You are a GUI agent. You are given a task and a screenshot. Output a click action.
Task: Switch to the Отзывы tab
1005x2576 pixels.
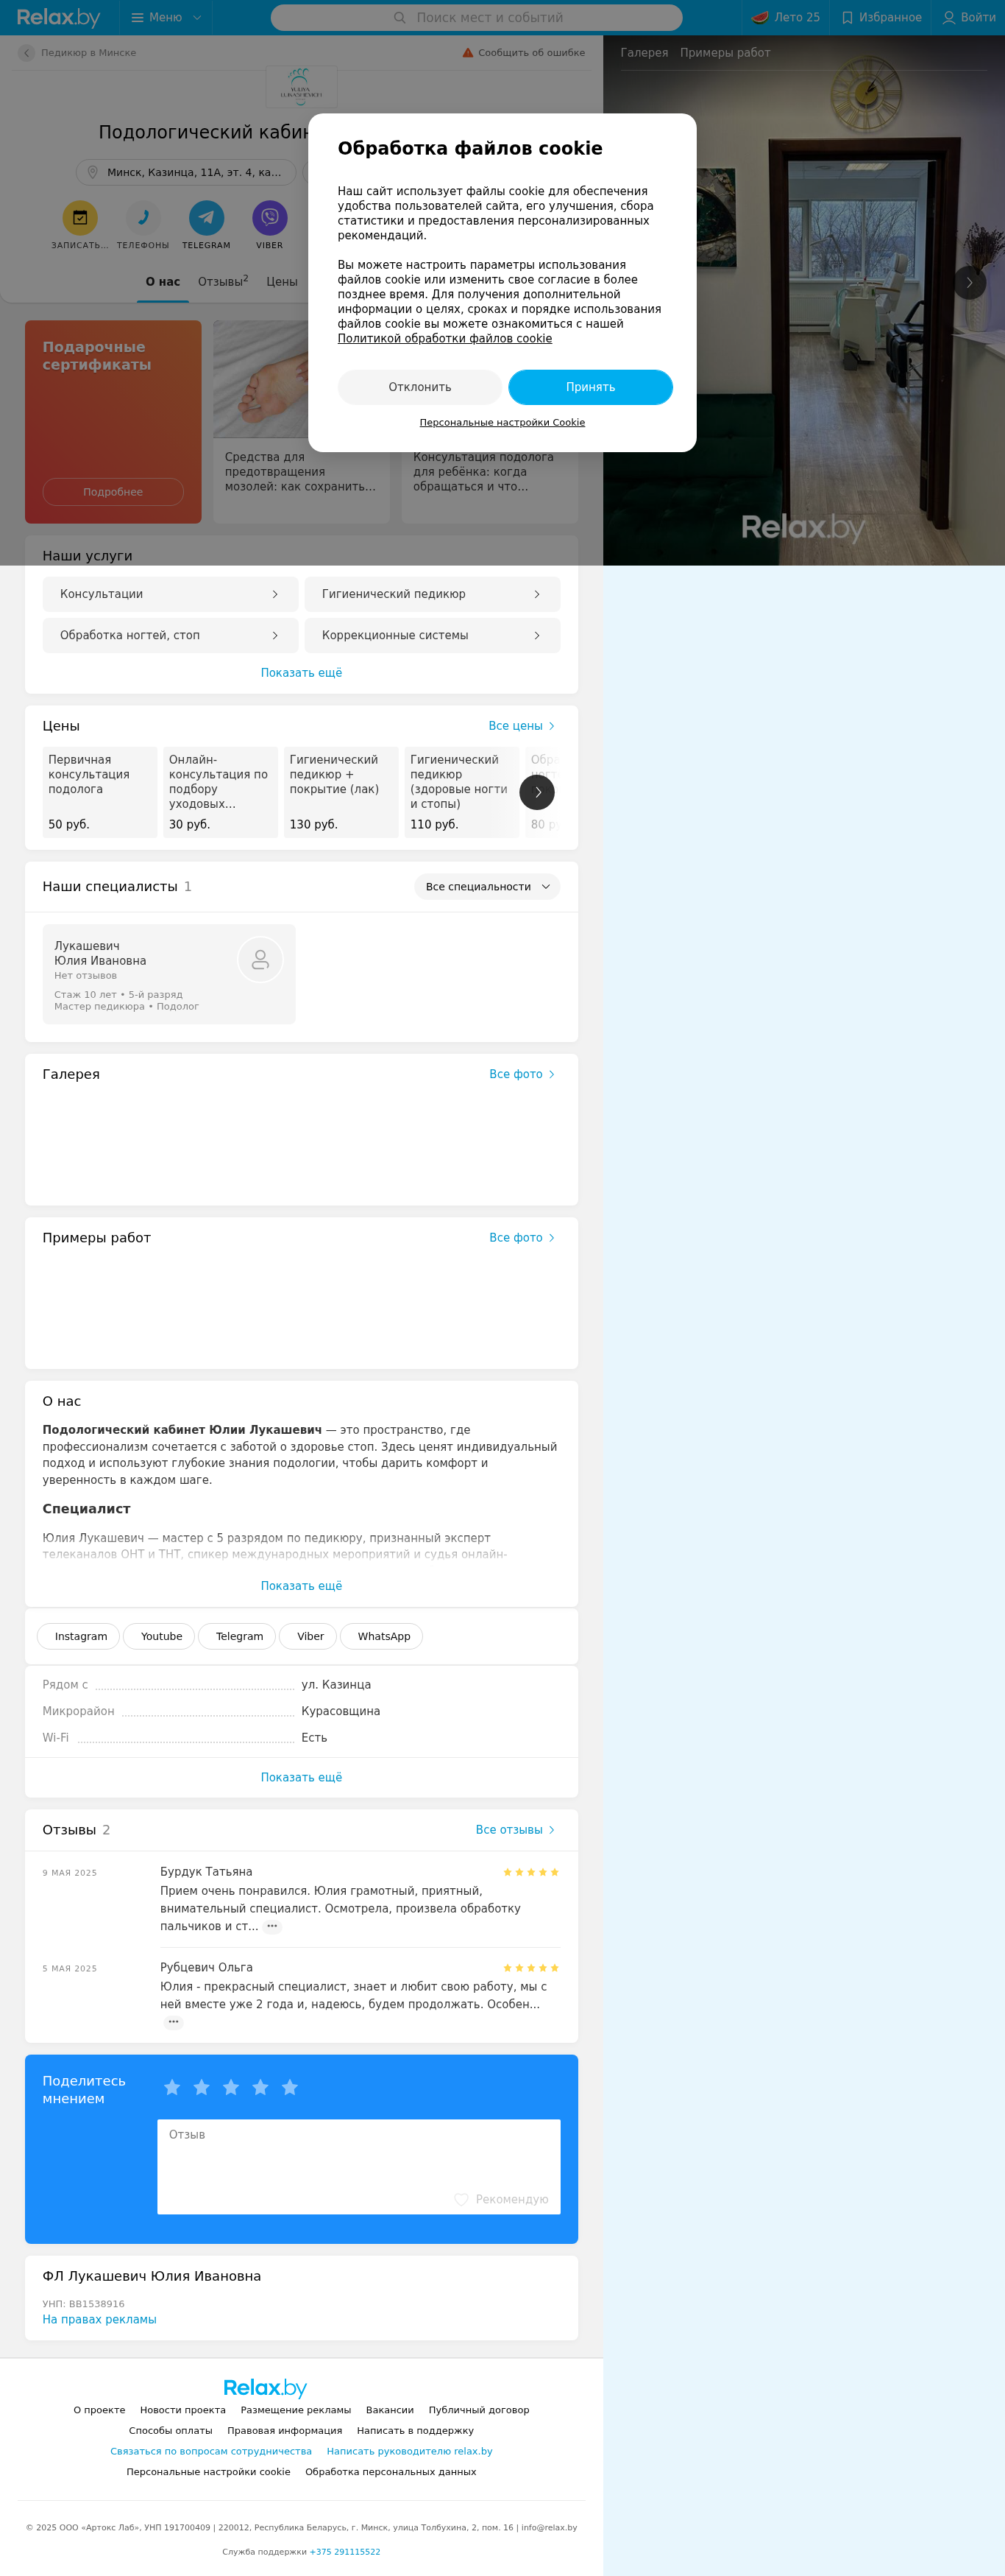223,282
